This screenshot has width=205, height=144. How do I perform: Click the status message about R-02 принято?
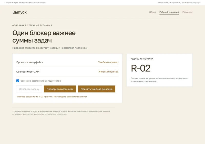(x=52, y=97)
